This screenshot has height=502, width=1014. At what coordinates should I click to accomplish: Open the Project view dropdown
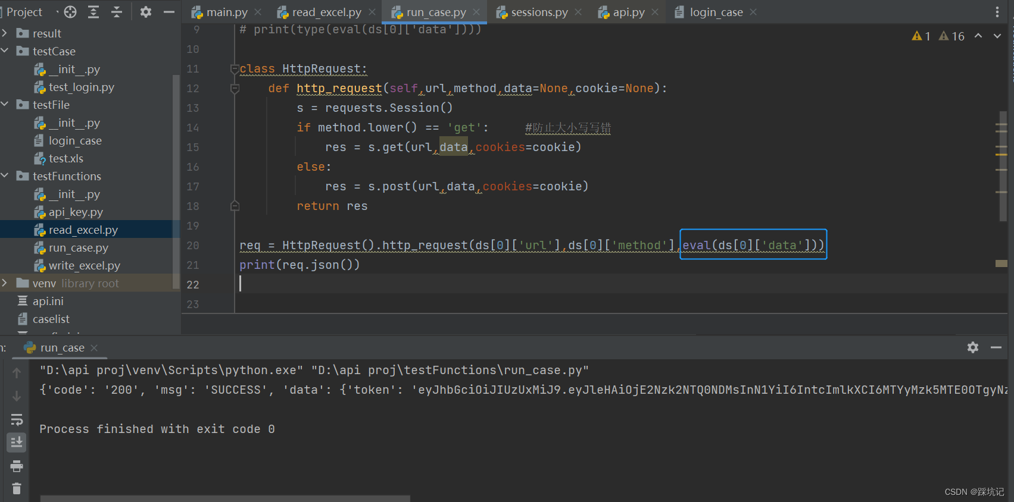pyautogui.click(x=30, y=12)
